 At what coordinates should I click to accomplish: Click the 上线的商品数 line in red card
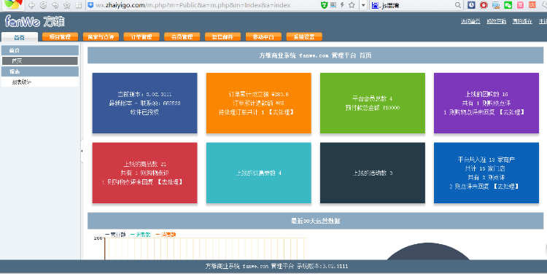(144, 164)
